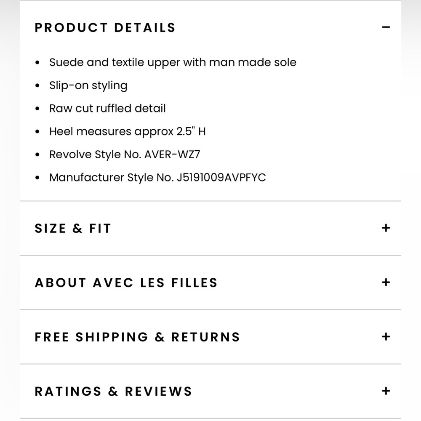
Task: Click the Manufacturer Style No. label
Action: tap(111, 177)
